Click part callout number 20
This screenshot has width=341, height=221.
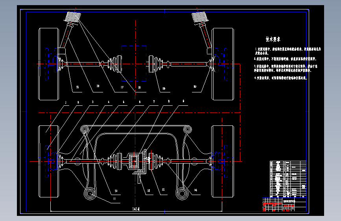(x=195, y=87)
